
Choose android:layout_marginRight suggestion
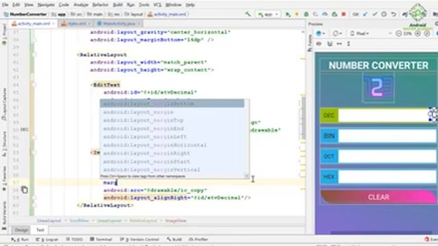click(172, 153)
